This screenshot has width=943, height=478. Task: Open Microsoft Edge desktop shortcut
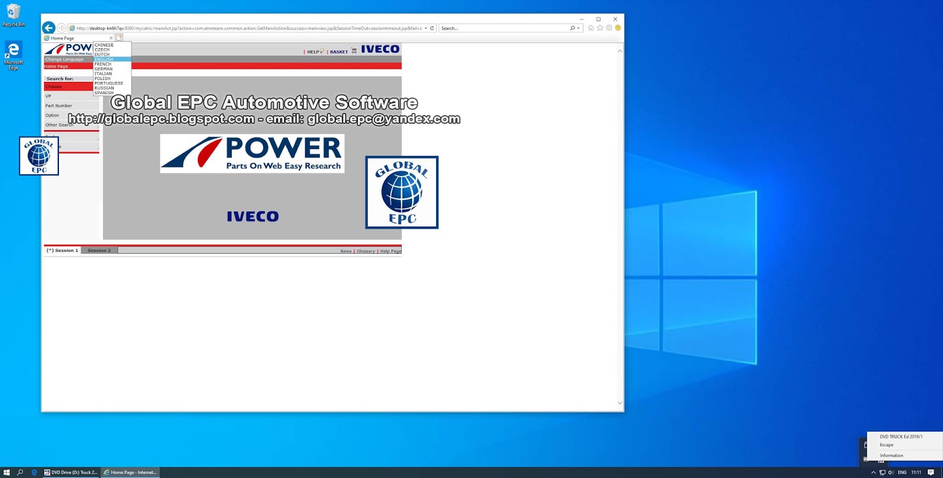click(x=13, y=56)
